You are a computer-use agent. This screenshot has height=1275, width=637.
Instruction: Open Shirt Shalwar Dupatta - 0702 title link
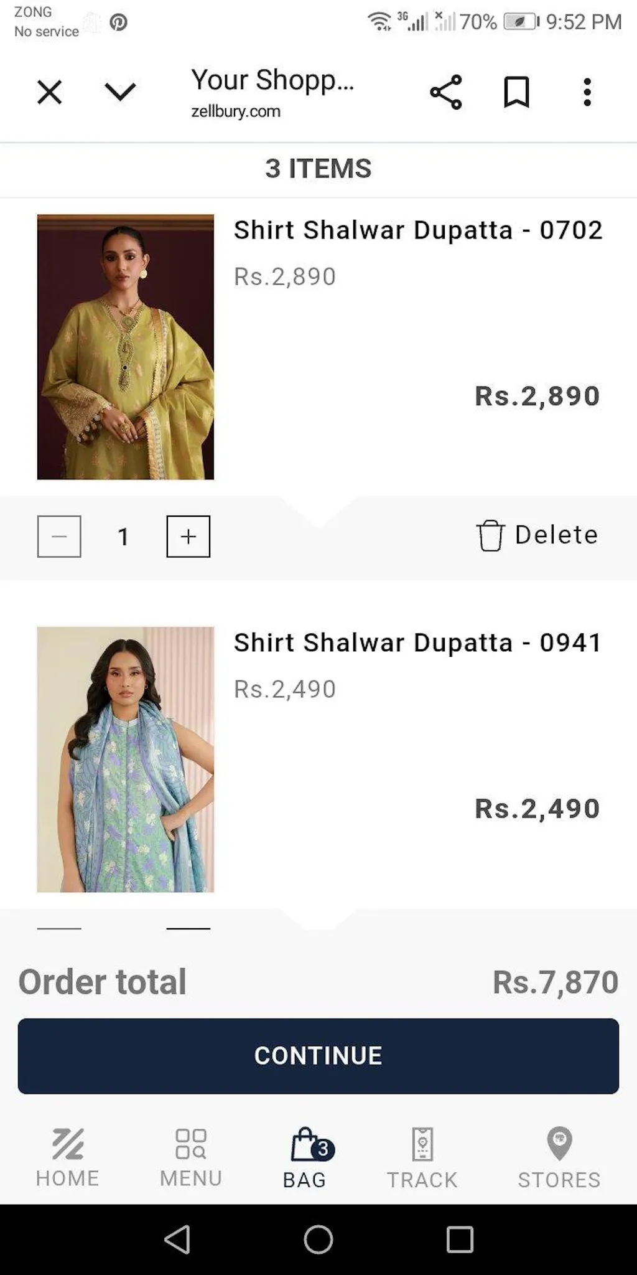point(418,230)
